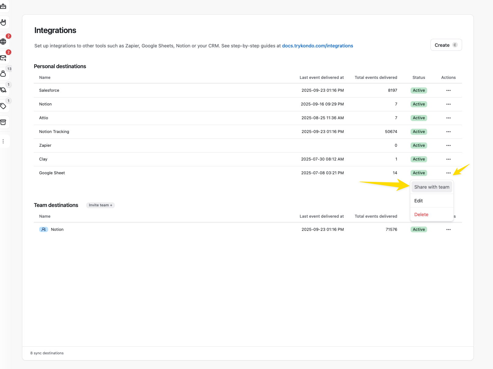493x369 pixels.
Task: Open the money bag icon in sidebar
Action: (x=3, y=74)
